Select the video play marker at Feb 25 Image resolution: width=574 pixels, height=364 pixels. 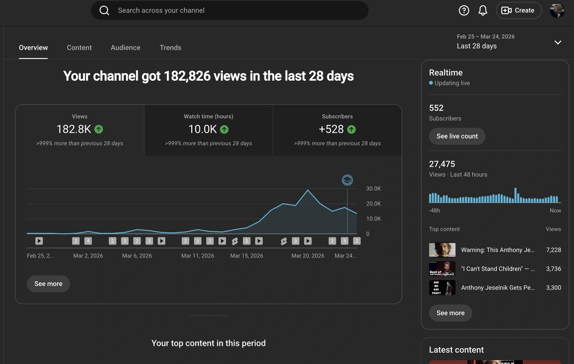39,241
